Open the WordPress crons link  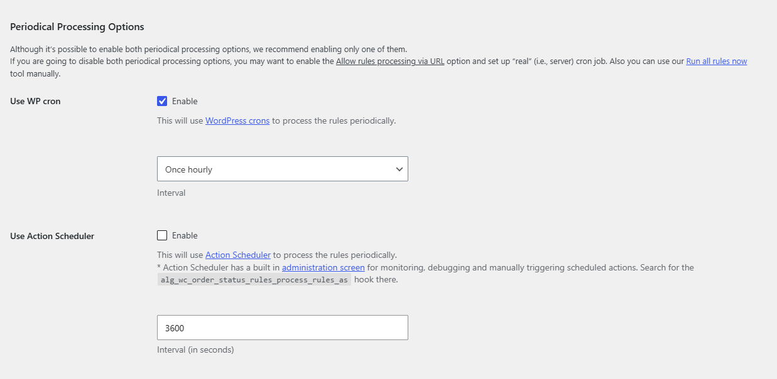(x=237, y=120)
